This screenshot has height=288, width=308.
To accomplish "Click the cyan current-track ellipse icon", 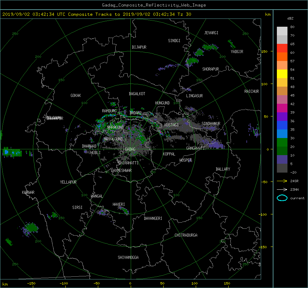I will tap(282, 198).
